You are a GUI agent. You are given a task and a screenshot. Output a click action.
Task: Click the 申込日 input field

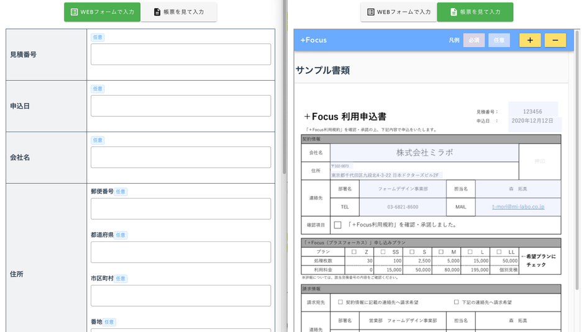point(181,105)
